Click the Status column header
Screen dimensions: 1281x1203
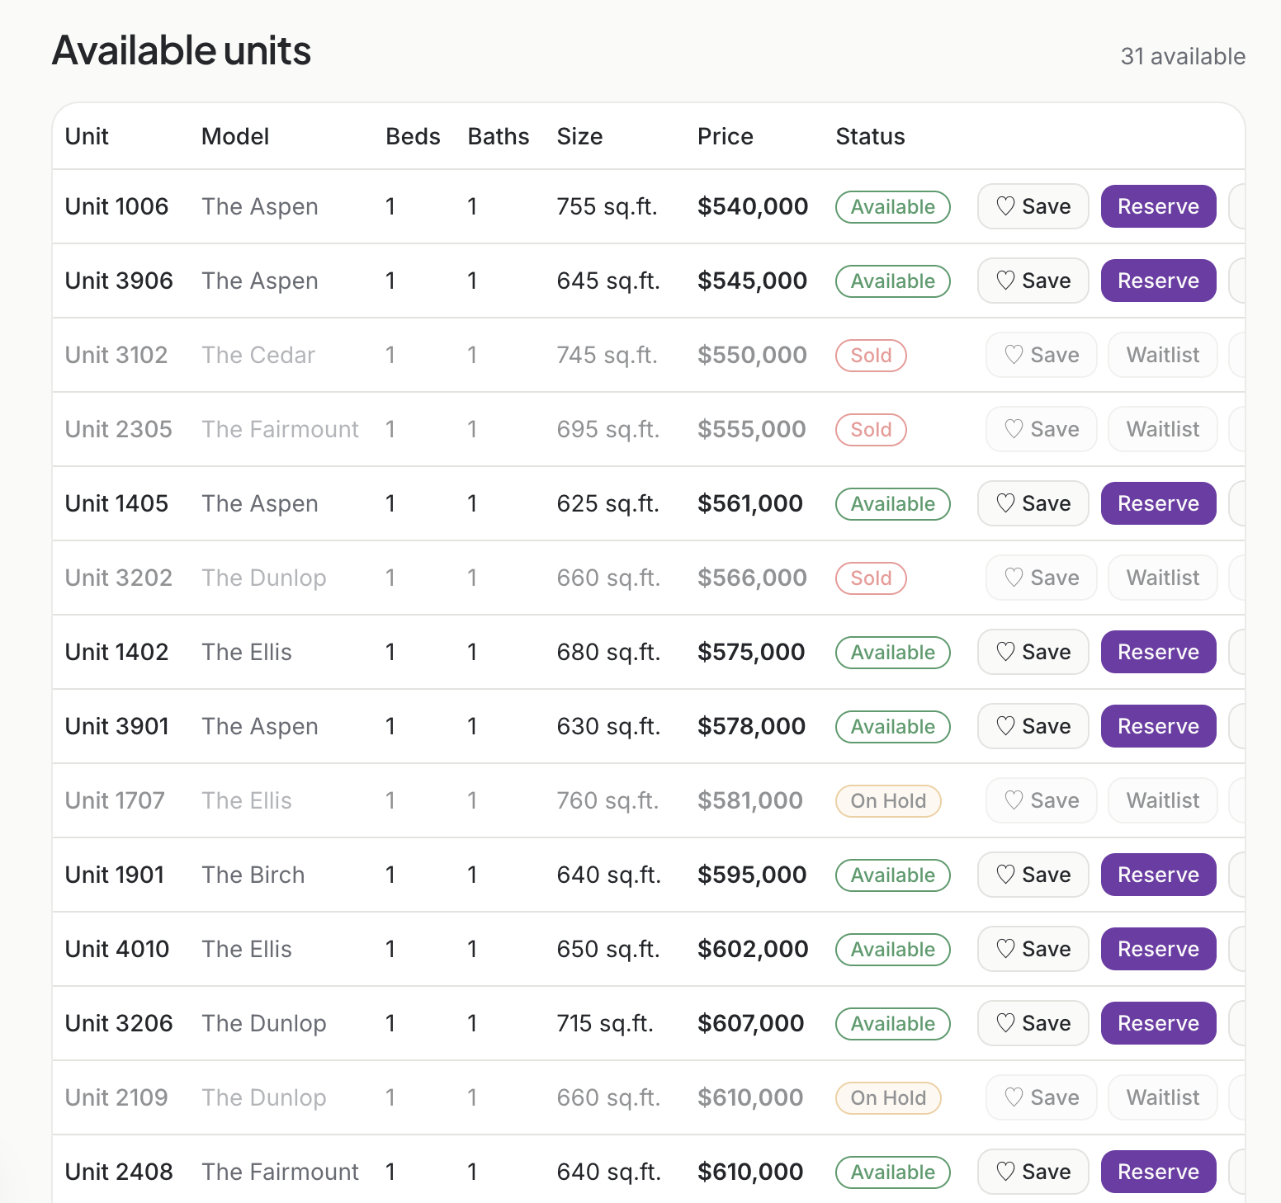click(x=870, y=136)
